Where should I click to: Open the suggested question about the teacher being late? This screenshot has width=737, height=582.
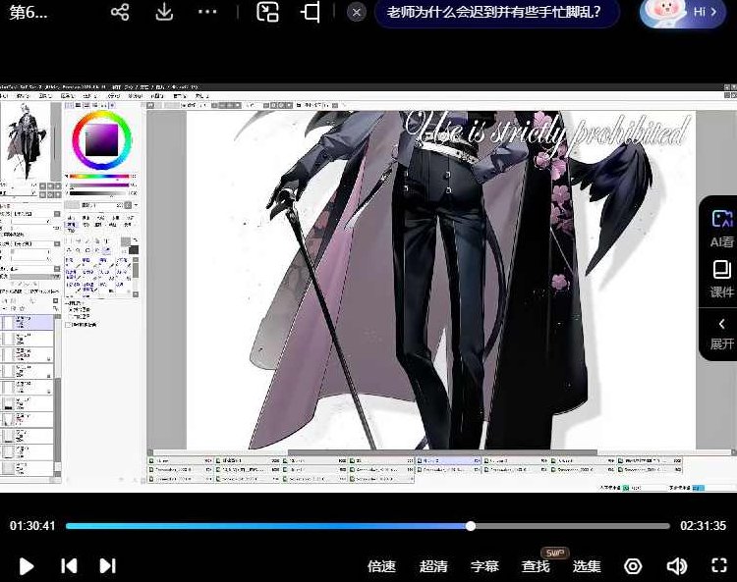click(493, 12)
